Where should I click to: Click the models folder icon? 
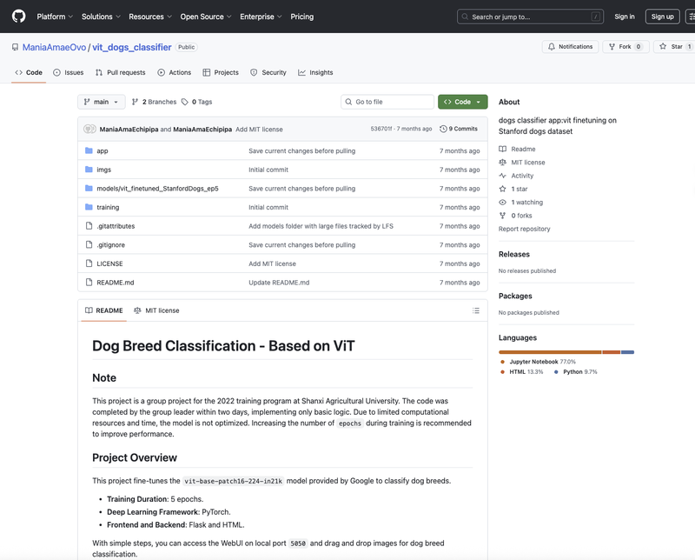pos(89,189)
